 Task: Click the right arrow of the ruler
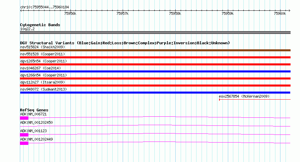pyautogui.click(x=290, y=11)
